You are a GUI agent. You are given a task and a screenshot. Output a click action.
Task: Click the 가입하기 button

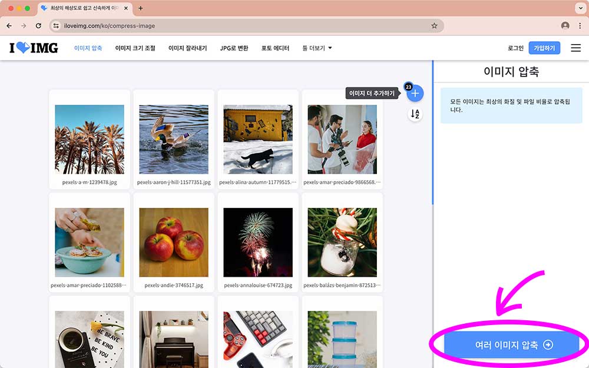click(544, 48)
